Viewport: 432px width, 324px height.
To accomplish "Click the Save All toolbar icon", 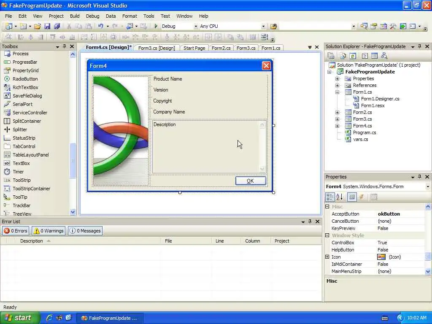I will point(57,26).
